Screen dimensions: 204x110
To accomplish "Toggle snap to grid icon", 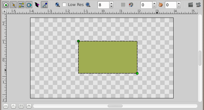I will [x=131, y=5].
